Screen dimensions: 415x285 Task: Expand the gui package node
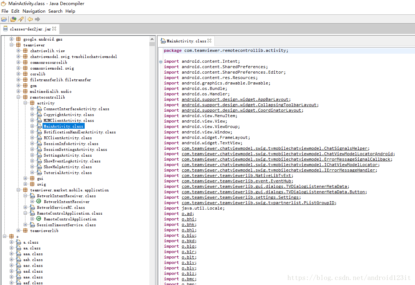25,178
